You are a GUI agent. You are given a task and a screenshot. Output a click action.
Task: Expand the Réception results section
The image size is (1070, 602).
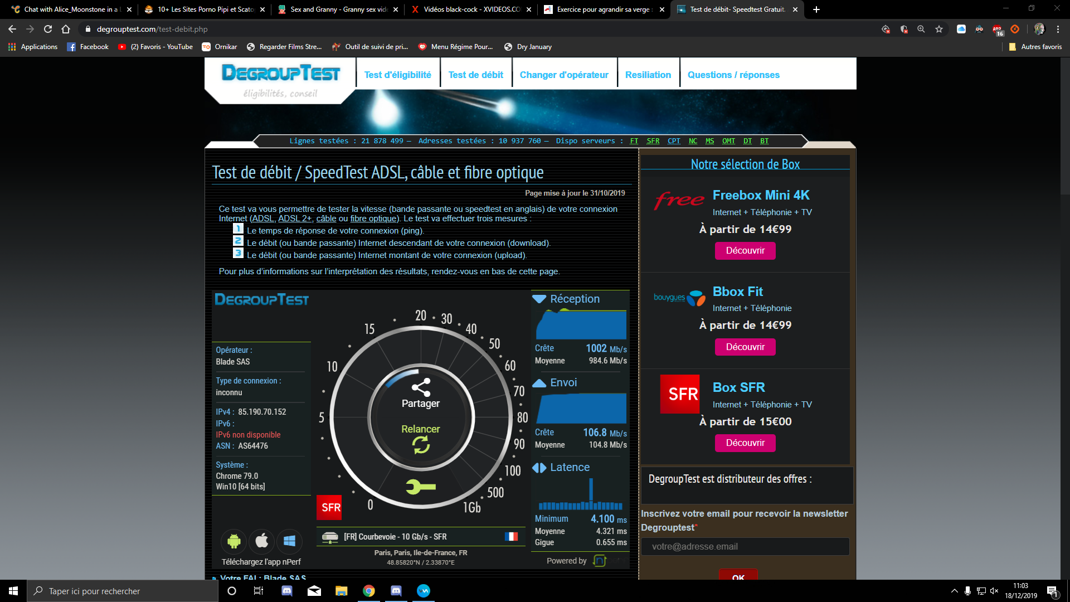point(575,299)
